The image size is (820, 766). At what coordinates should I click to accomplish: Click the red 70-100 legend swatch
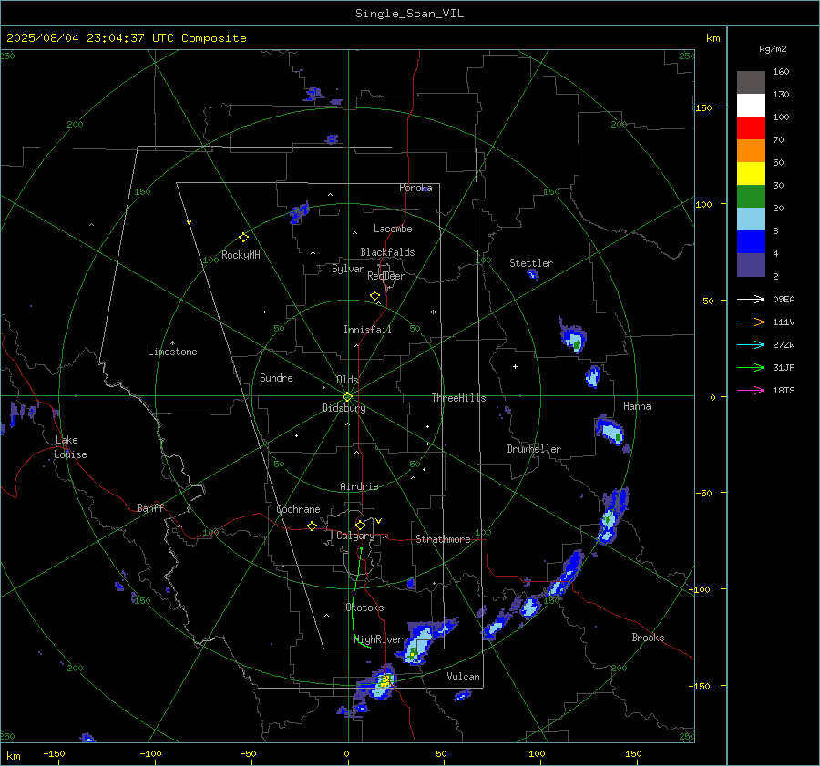[x=751, y=128]
